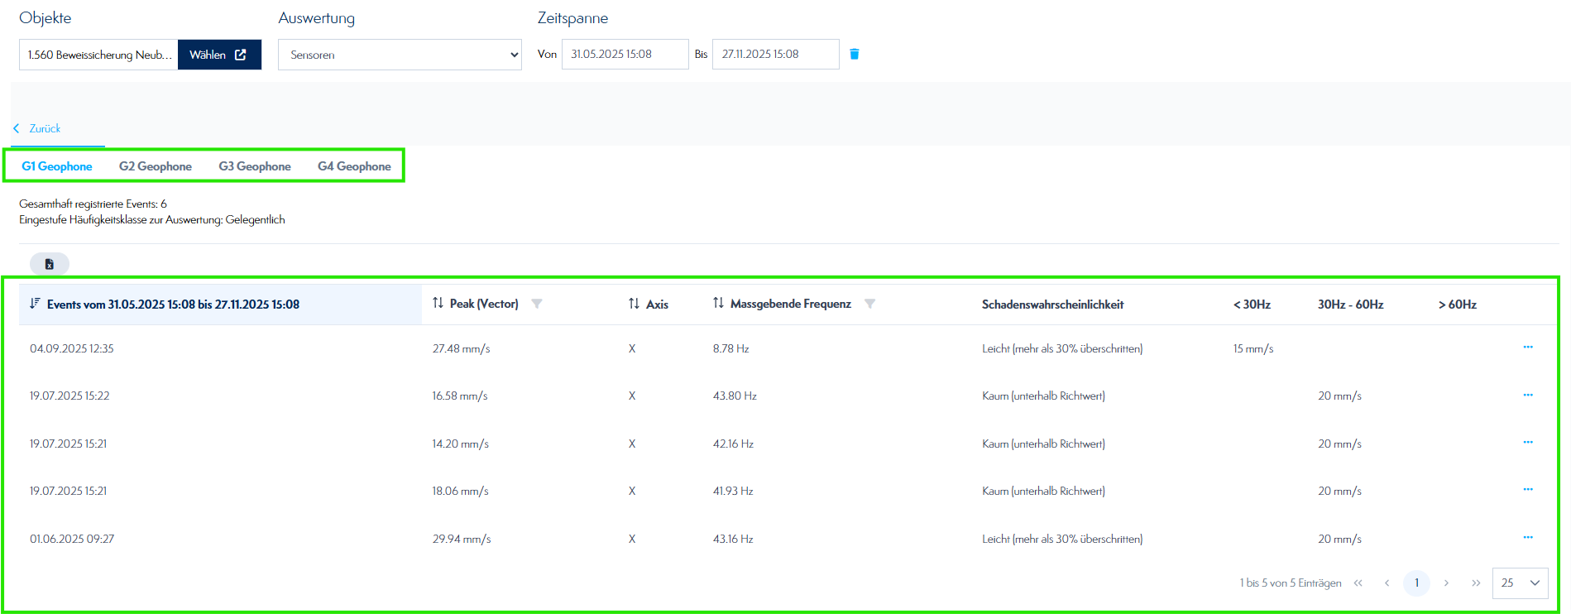Open three-dot menu for 19.07.2025 15:22 event
This screenshot has height=614, width=1571.
(1527, 395)
